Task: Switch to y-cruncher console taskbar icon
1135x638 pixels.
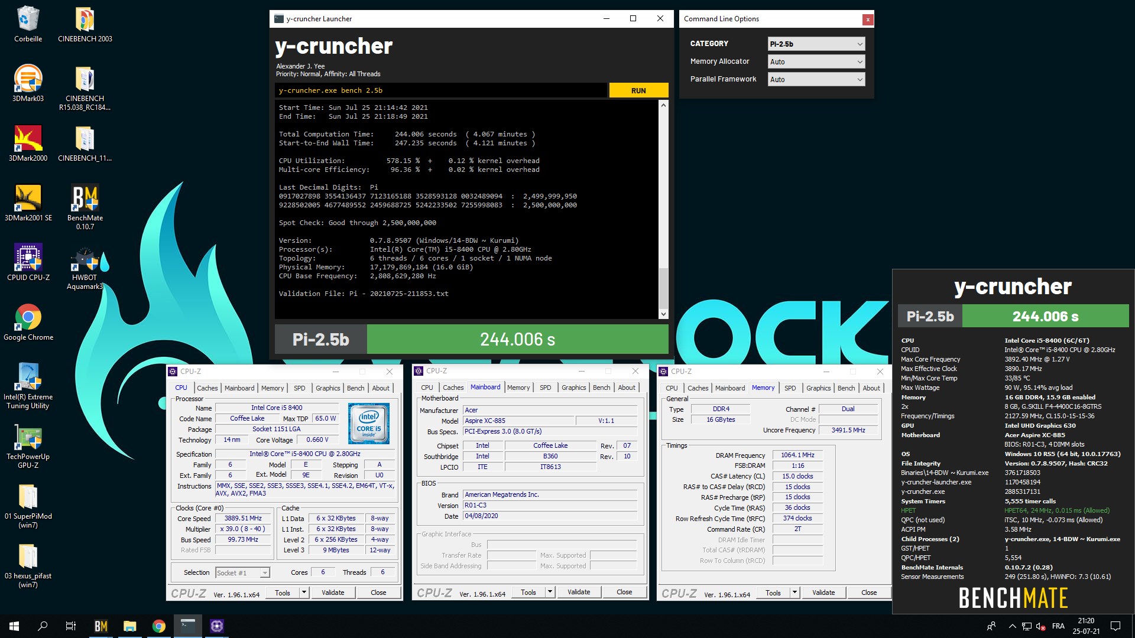Action: pos(188,626)
